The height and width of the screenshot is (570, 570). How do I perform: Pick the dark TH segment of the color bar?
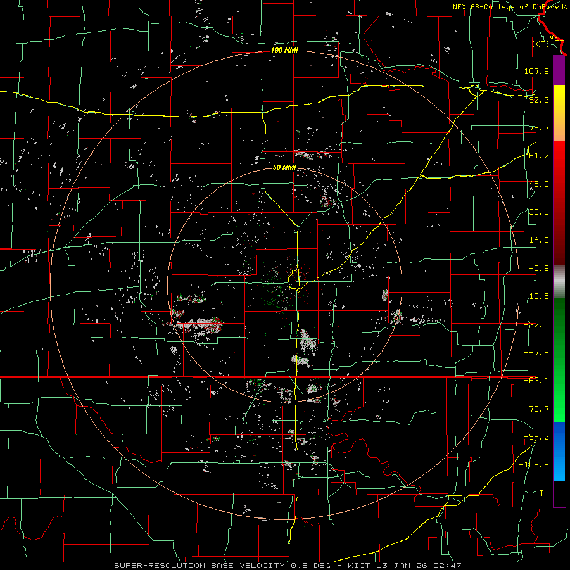pos(559,493)
